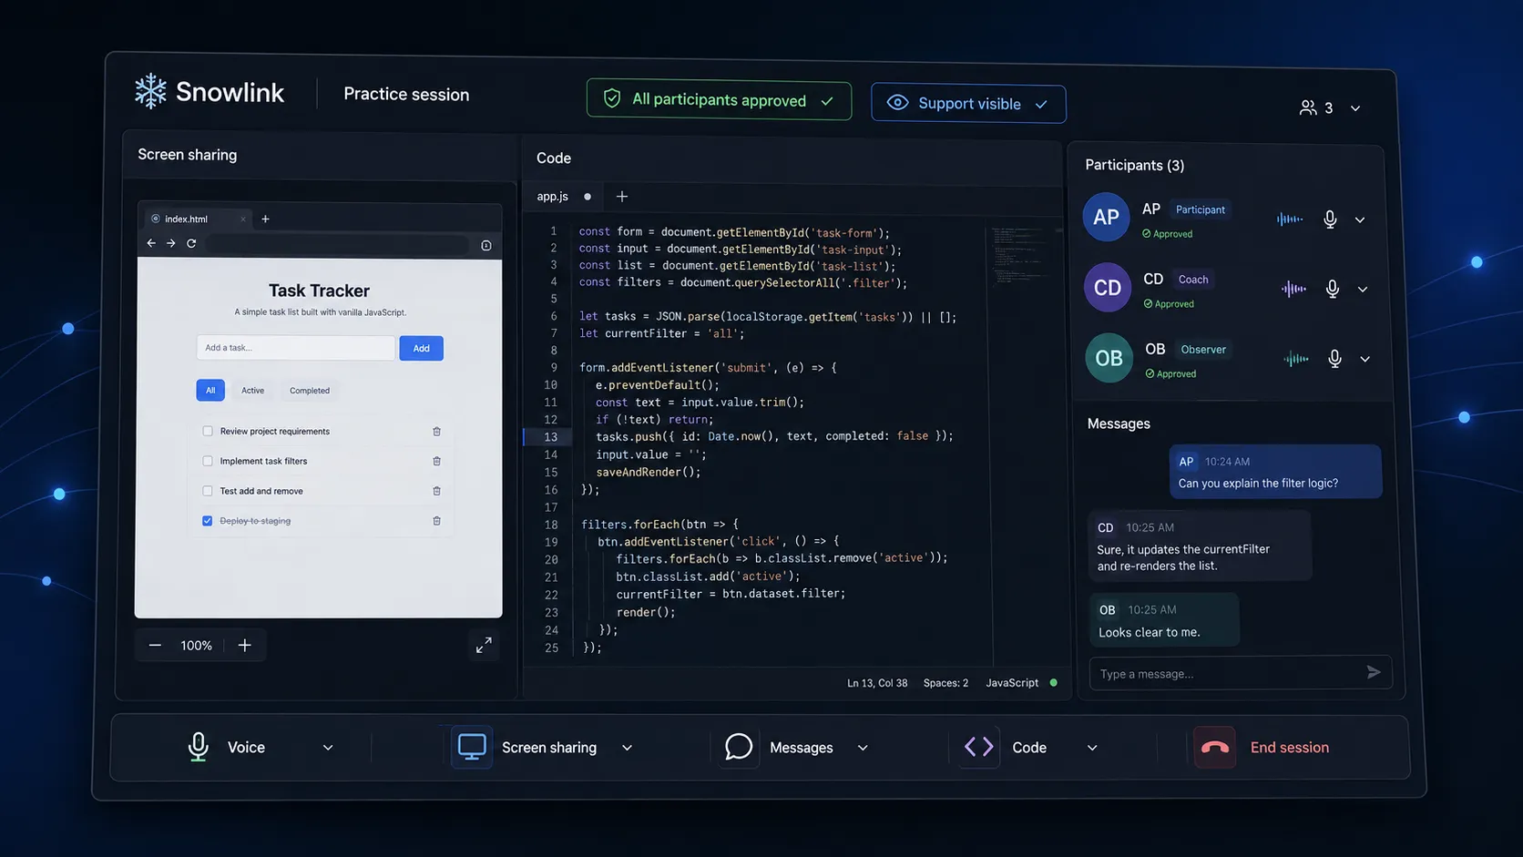Check 'Review project requirements' checkbox
This screenshot has width=1523, height=857.
coord(208,431)
